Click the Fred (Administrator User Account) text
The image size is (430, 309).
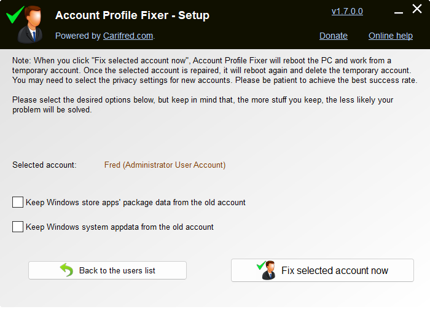(165, 165)
